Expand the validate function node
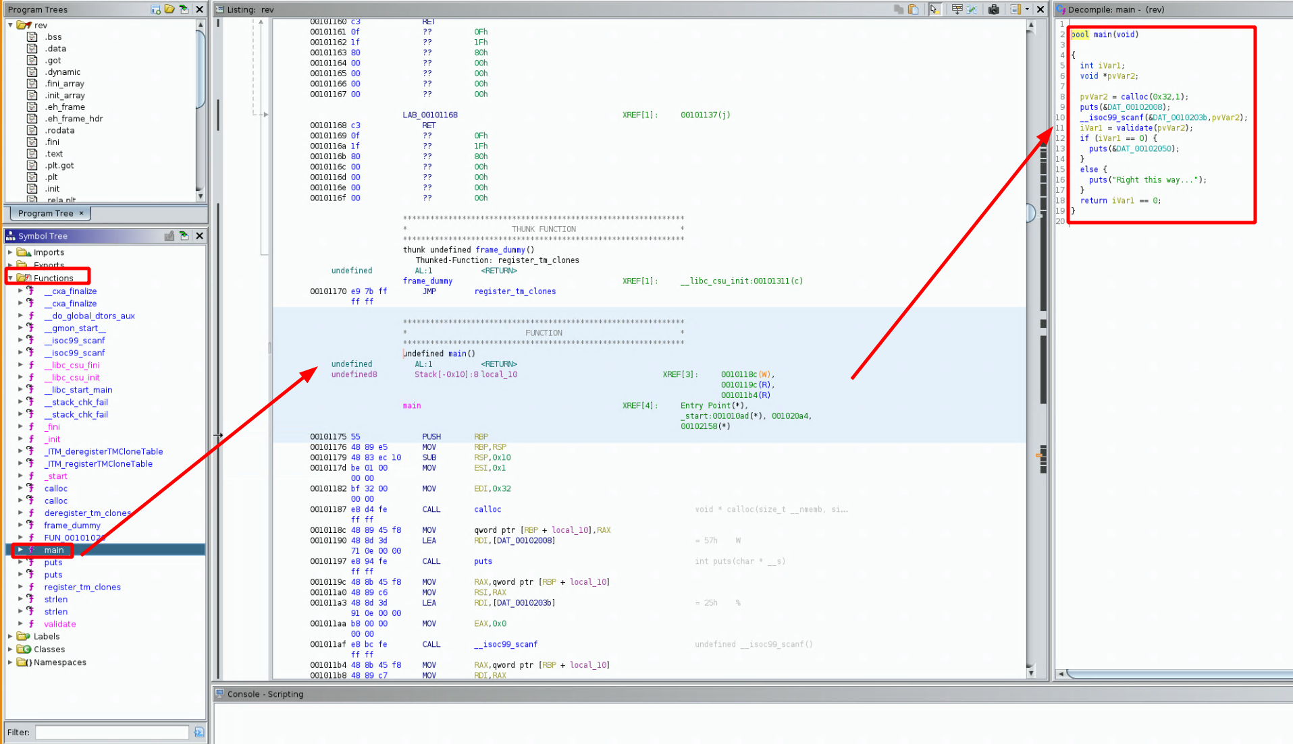Screen dimensions: 1293x744 (x=20, y=624)
